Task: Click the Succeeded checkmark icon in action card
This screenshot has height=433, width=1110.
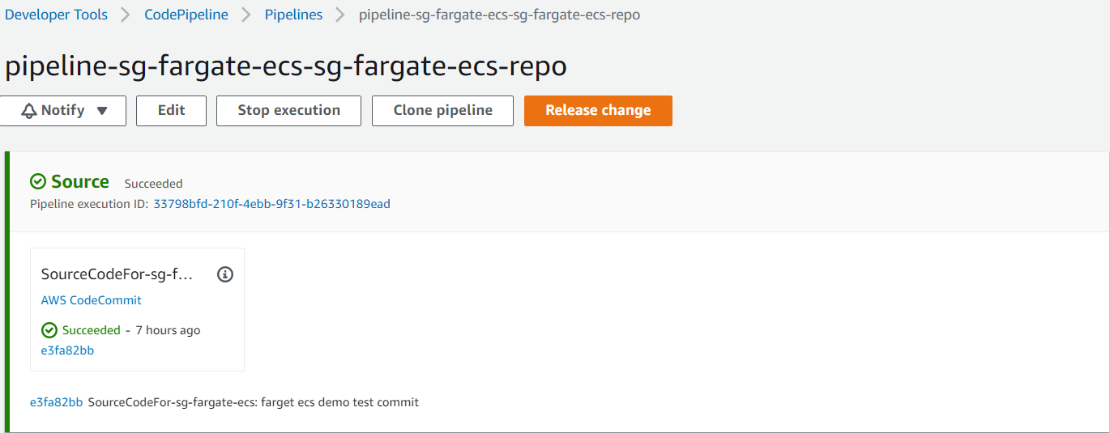Action: click(x=49, y=330)
